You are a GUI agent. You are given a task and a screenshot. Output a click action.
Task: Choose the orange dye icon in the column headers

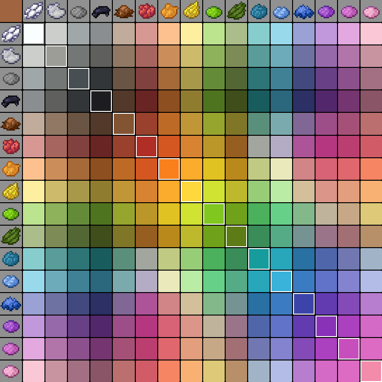(169, 11)
